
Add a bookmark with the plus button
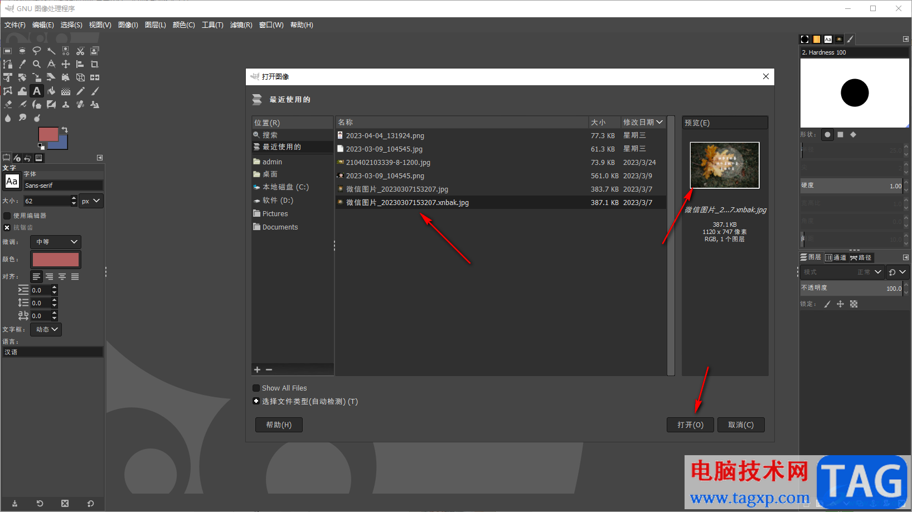point(257,369)
